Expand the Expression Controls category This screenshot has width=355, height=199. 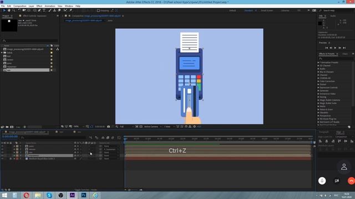tap(318, 87)
